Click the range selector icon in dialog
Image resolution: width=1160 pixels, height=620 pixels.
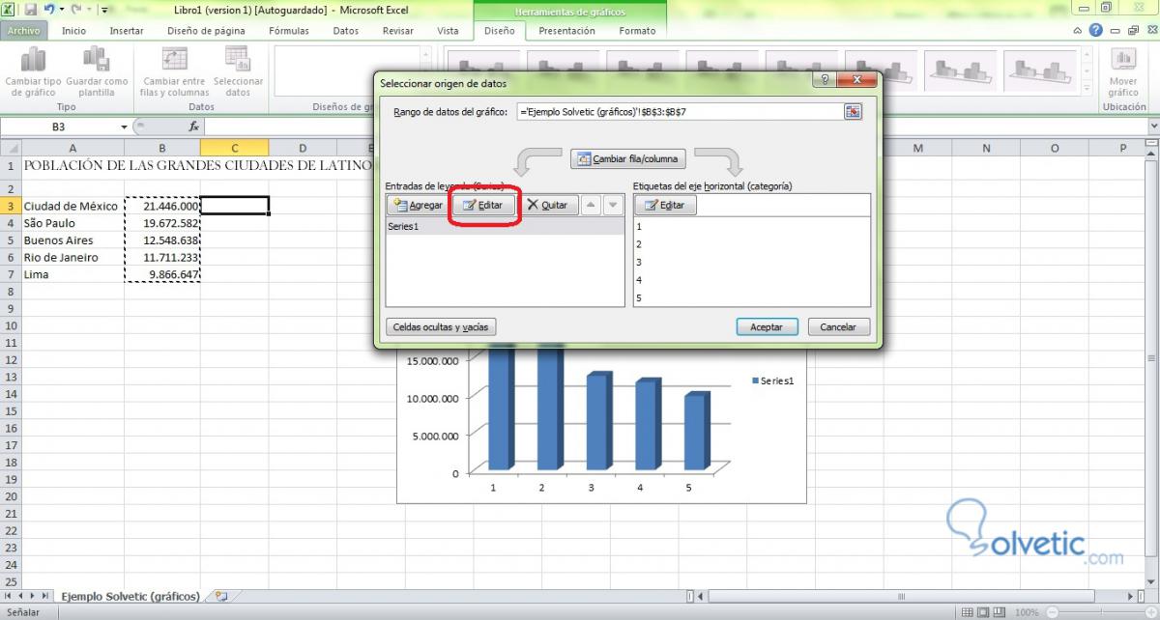(853, 112)
